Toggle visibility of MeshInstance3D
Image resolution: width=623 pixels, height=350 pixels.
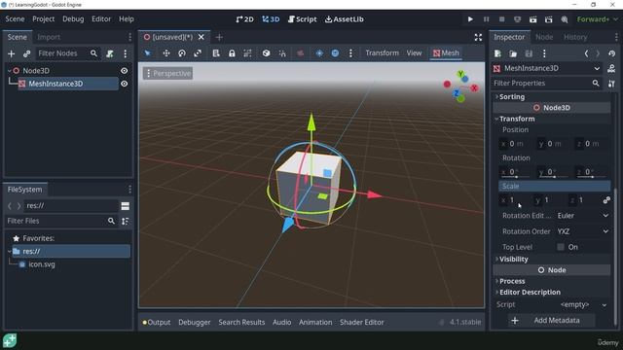pos(125,84)
